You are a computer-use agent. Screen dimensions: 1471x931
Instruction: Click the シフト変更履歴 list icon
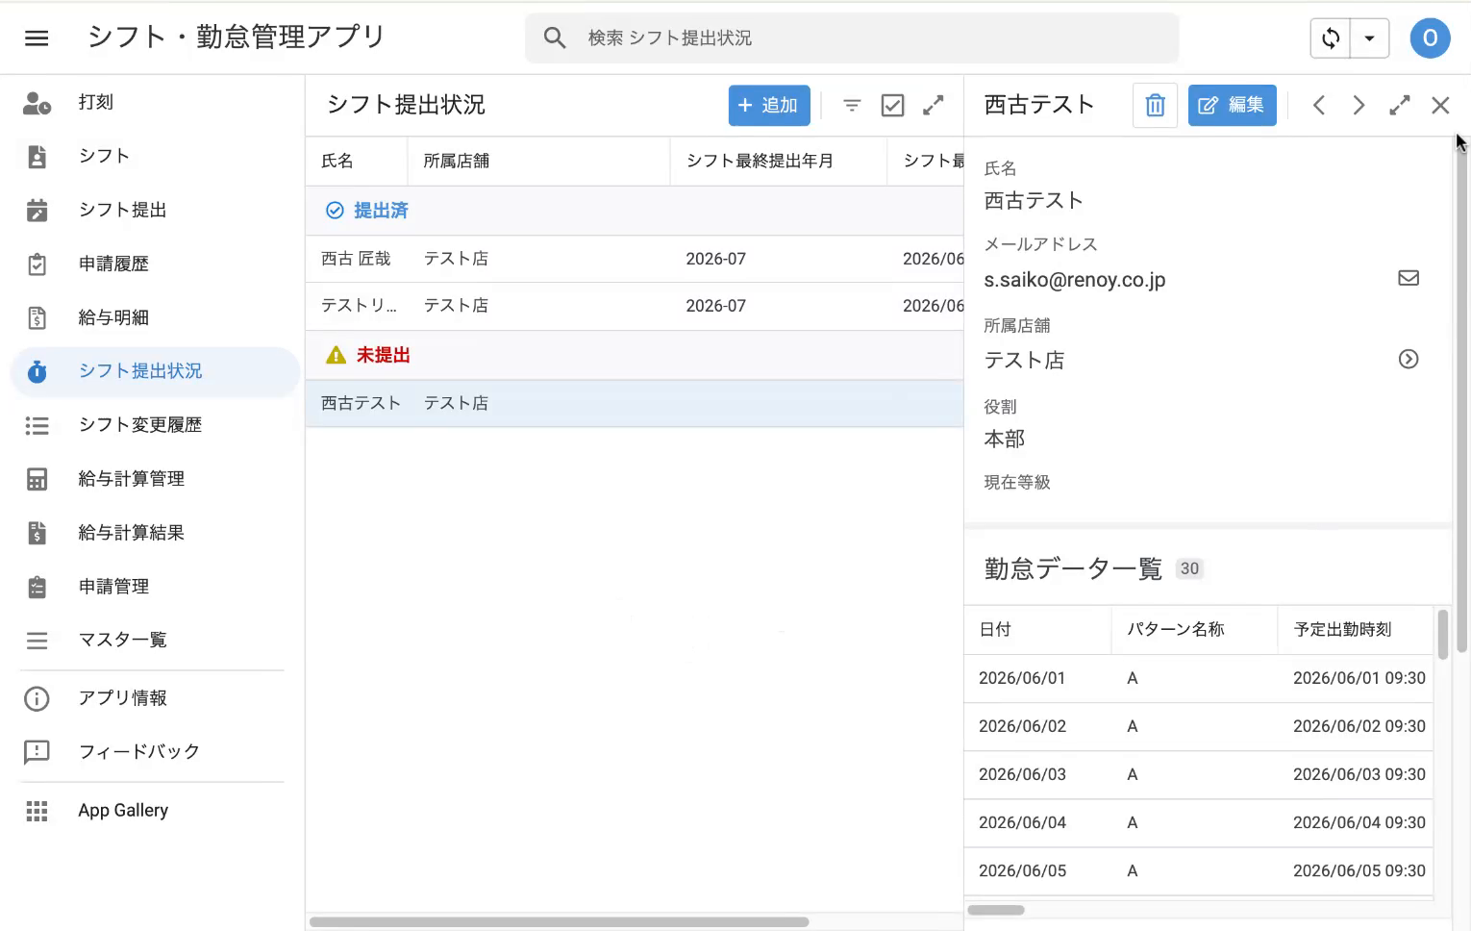[37, 425]
